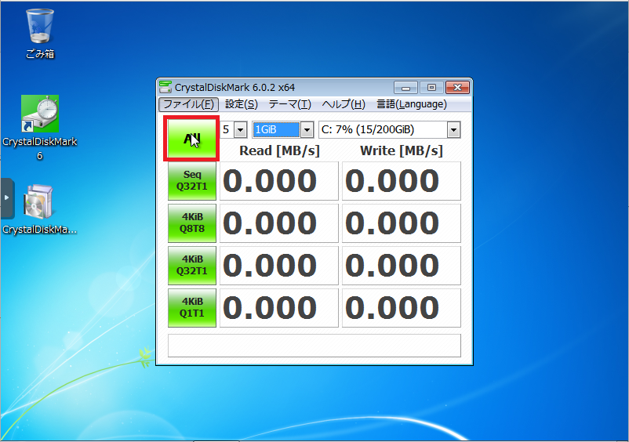Open the recycle bin (ごみ箱) desktop icon
629x442 pixels.
pos(40,34)
